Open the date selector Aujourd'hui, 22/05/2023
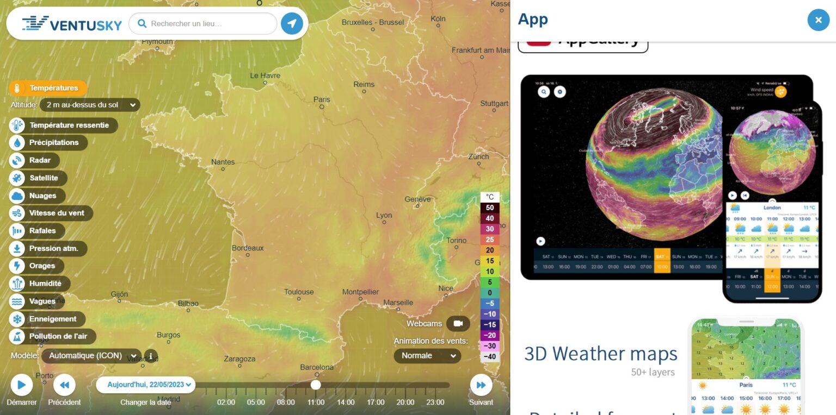Screen dimensions: 836x415 coord(146,385)
